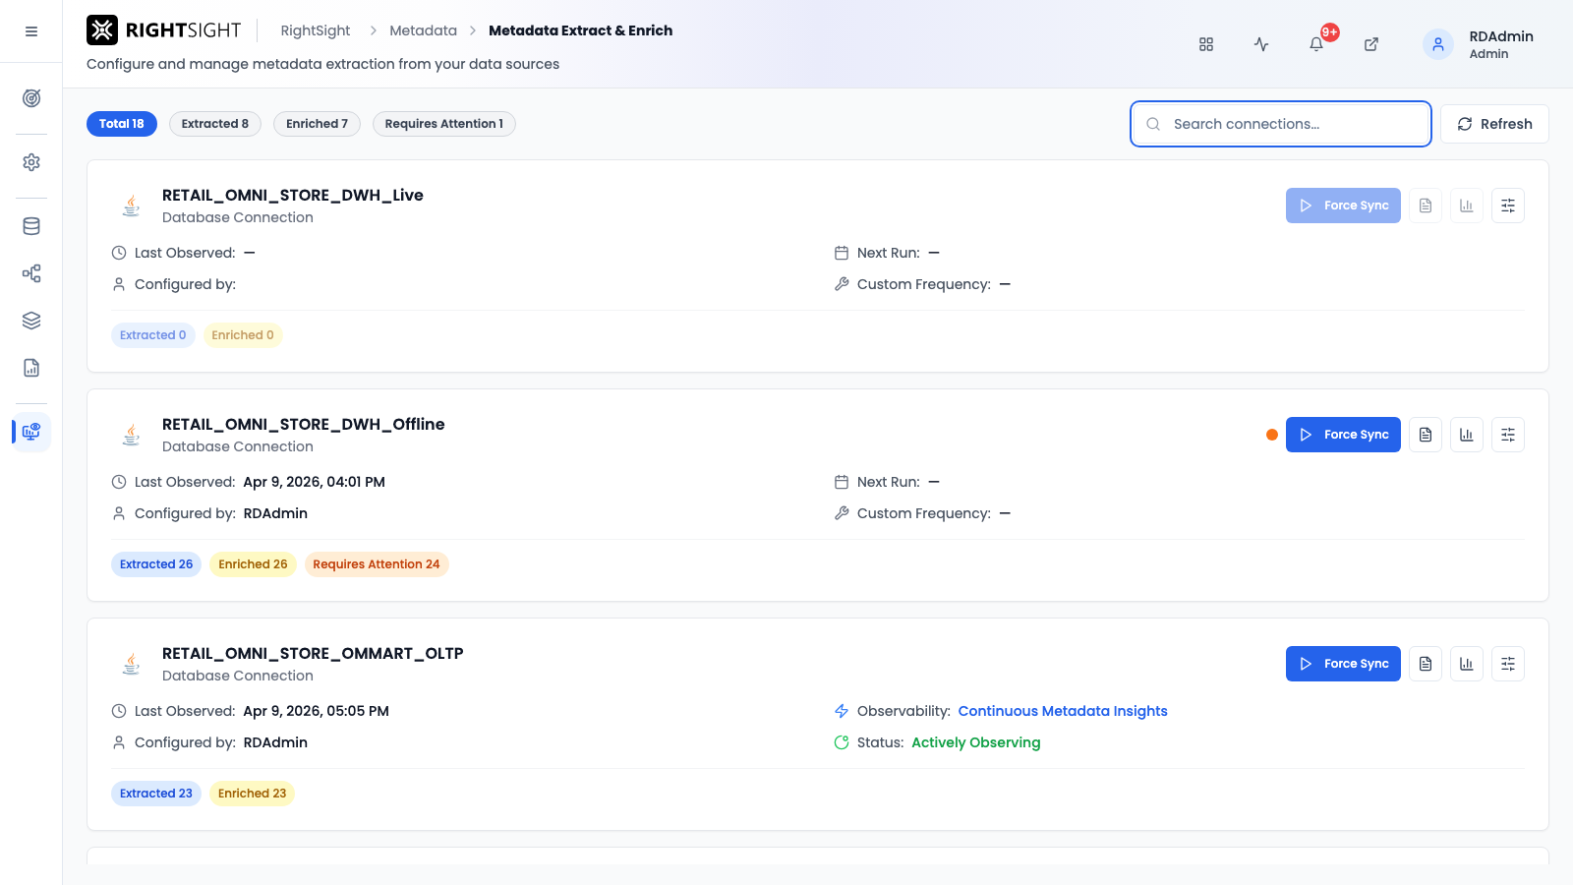Click Enriched 0 badge on DWH_Live
This screenshot has height=885, width=1573.
(243, 335)
